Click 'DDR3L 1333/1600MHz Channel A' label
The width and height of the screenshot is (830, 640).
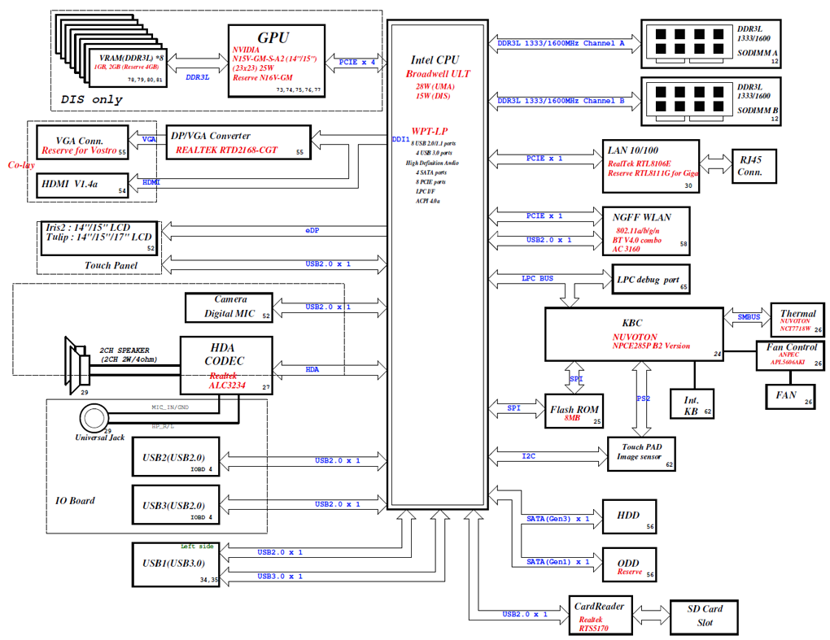pyautogui.click(x=561, y=43)
